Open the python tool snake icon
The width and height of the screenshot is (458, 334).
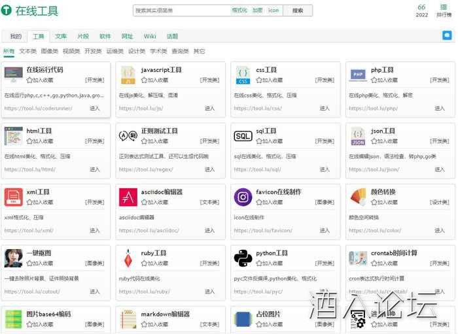pyautogui.click(x=243, y=258)
